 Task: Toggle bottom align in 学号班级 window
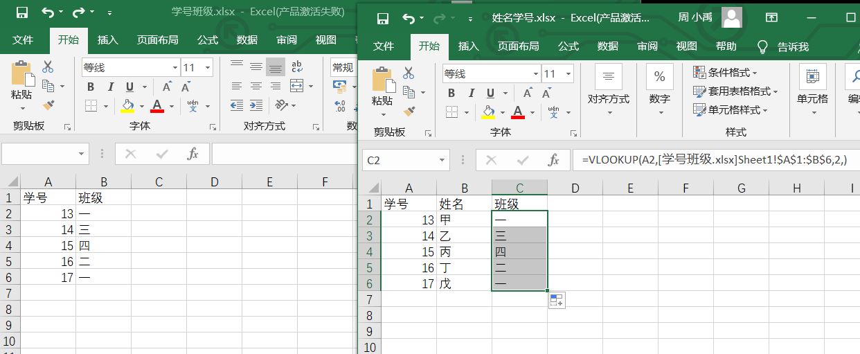pos(276,67)
